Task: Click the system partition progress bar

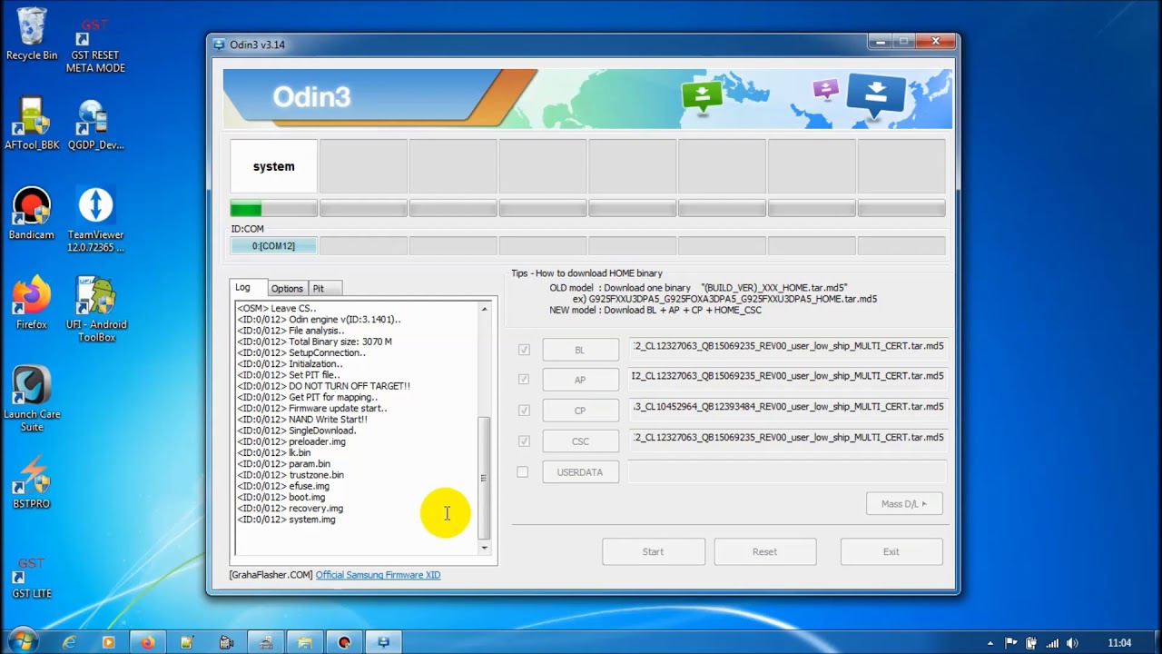Action: [274, 209]
